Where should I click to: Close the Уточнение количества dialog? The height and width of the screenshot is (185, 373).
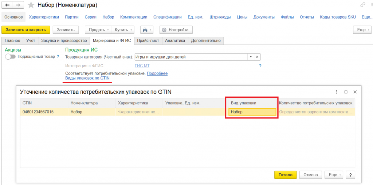tap(355, 92)
